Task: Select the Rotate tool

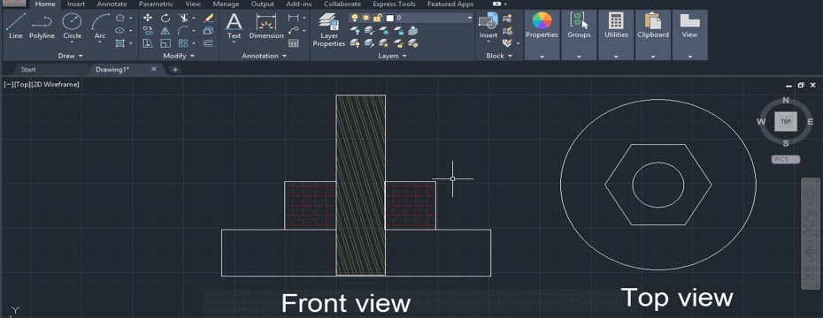Action: (x=165, y=18)
